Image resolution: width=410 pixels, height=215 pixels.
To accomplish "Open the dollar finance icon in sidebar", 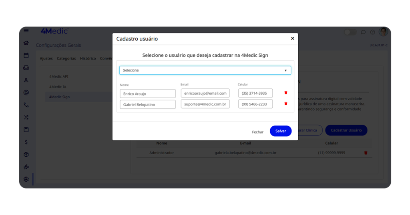I will point(26,142).
